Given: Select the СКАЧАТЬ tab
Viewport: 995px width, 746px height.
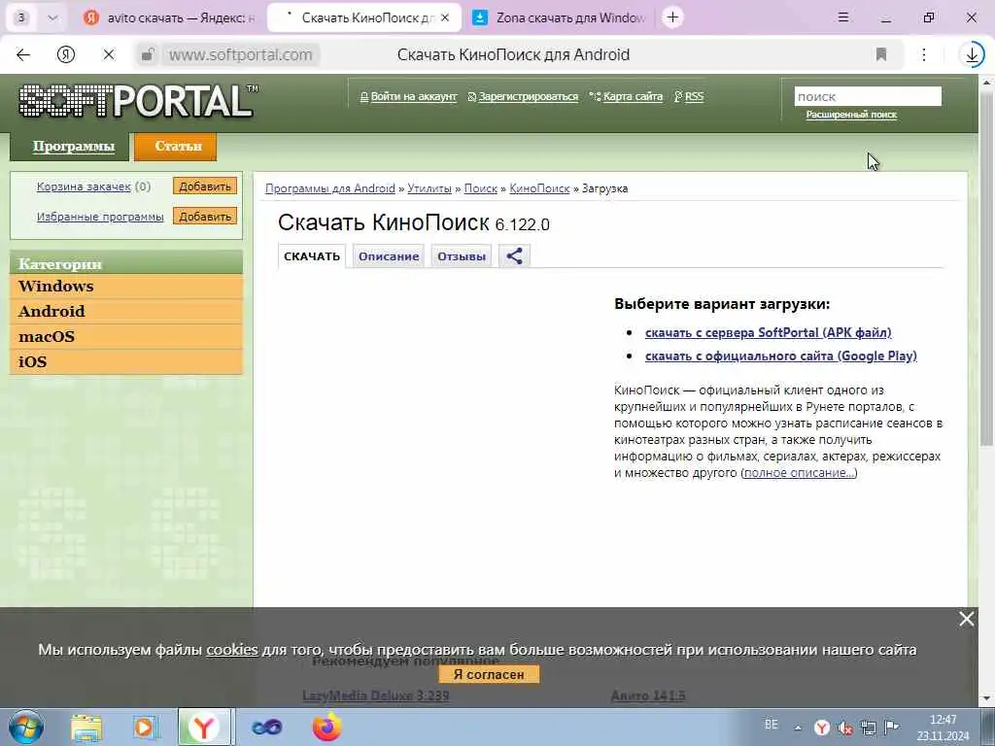Looking at the screenshot, I should tap(312, 256).
